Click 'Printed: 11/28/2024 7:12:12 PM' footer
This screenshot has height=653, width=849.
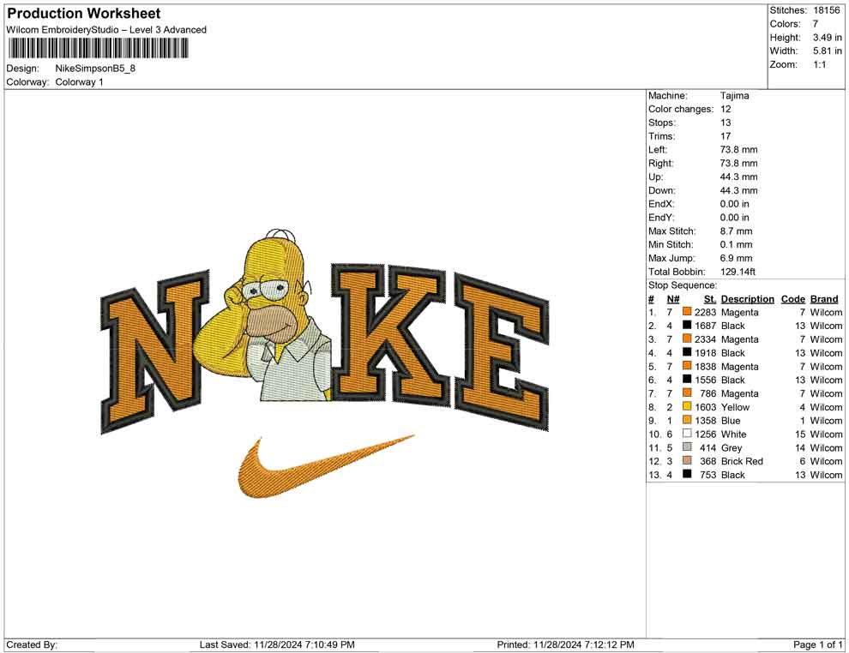pyautogui.click(x=566, y=644)
